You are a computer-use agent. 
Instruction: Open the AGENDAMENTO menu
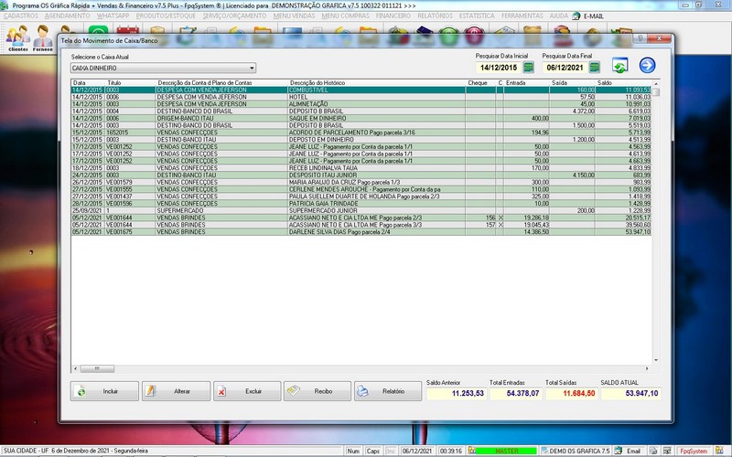[67, 16]
